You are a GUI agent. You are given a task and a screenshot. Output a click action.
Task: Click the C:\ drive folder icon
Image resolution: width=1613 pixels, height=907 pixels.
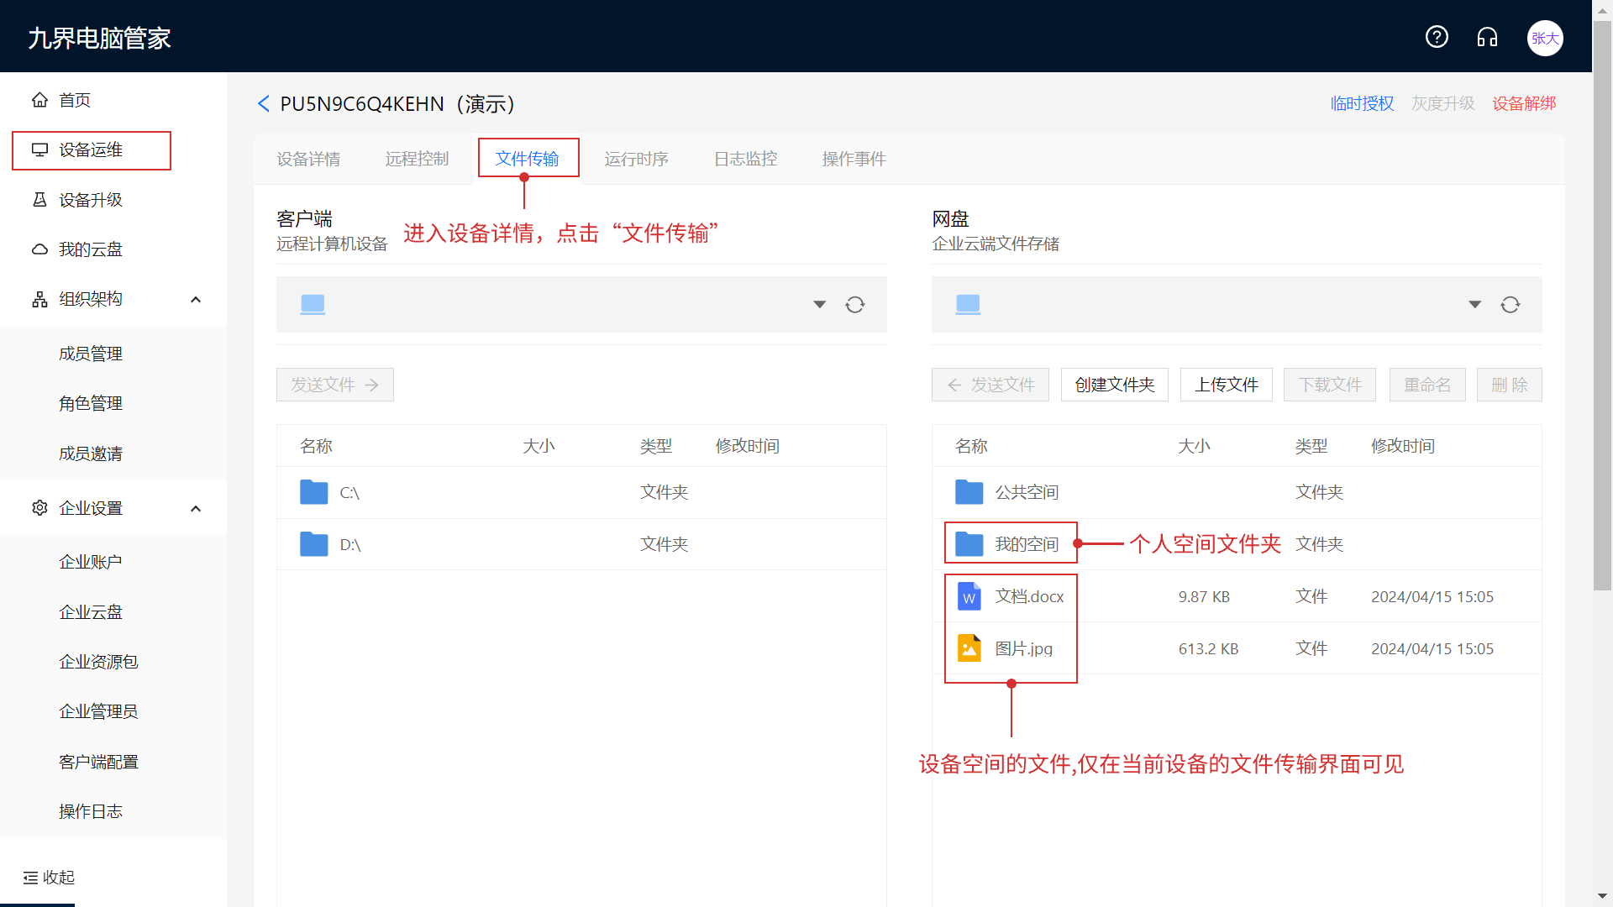[x=314, y=492]
